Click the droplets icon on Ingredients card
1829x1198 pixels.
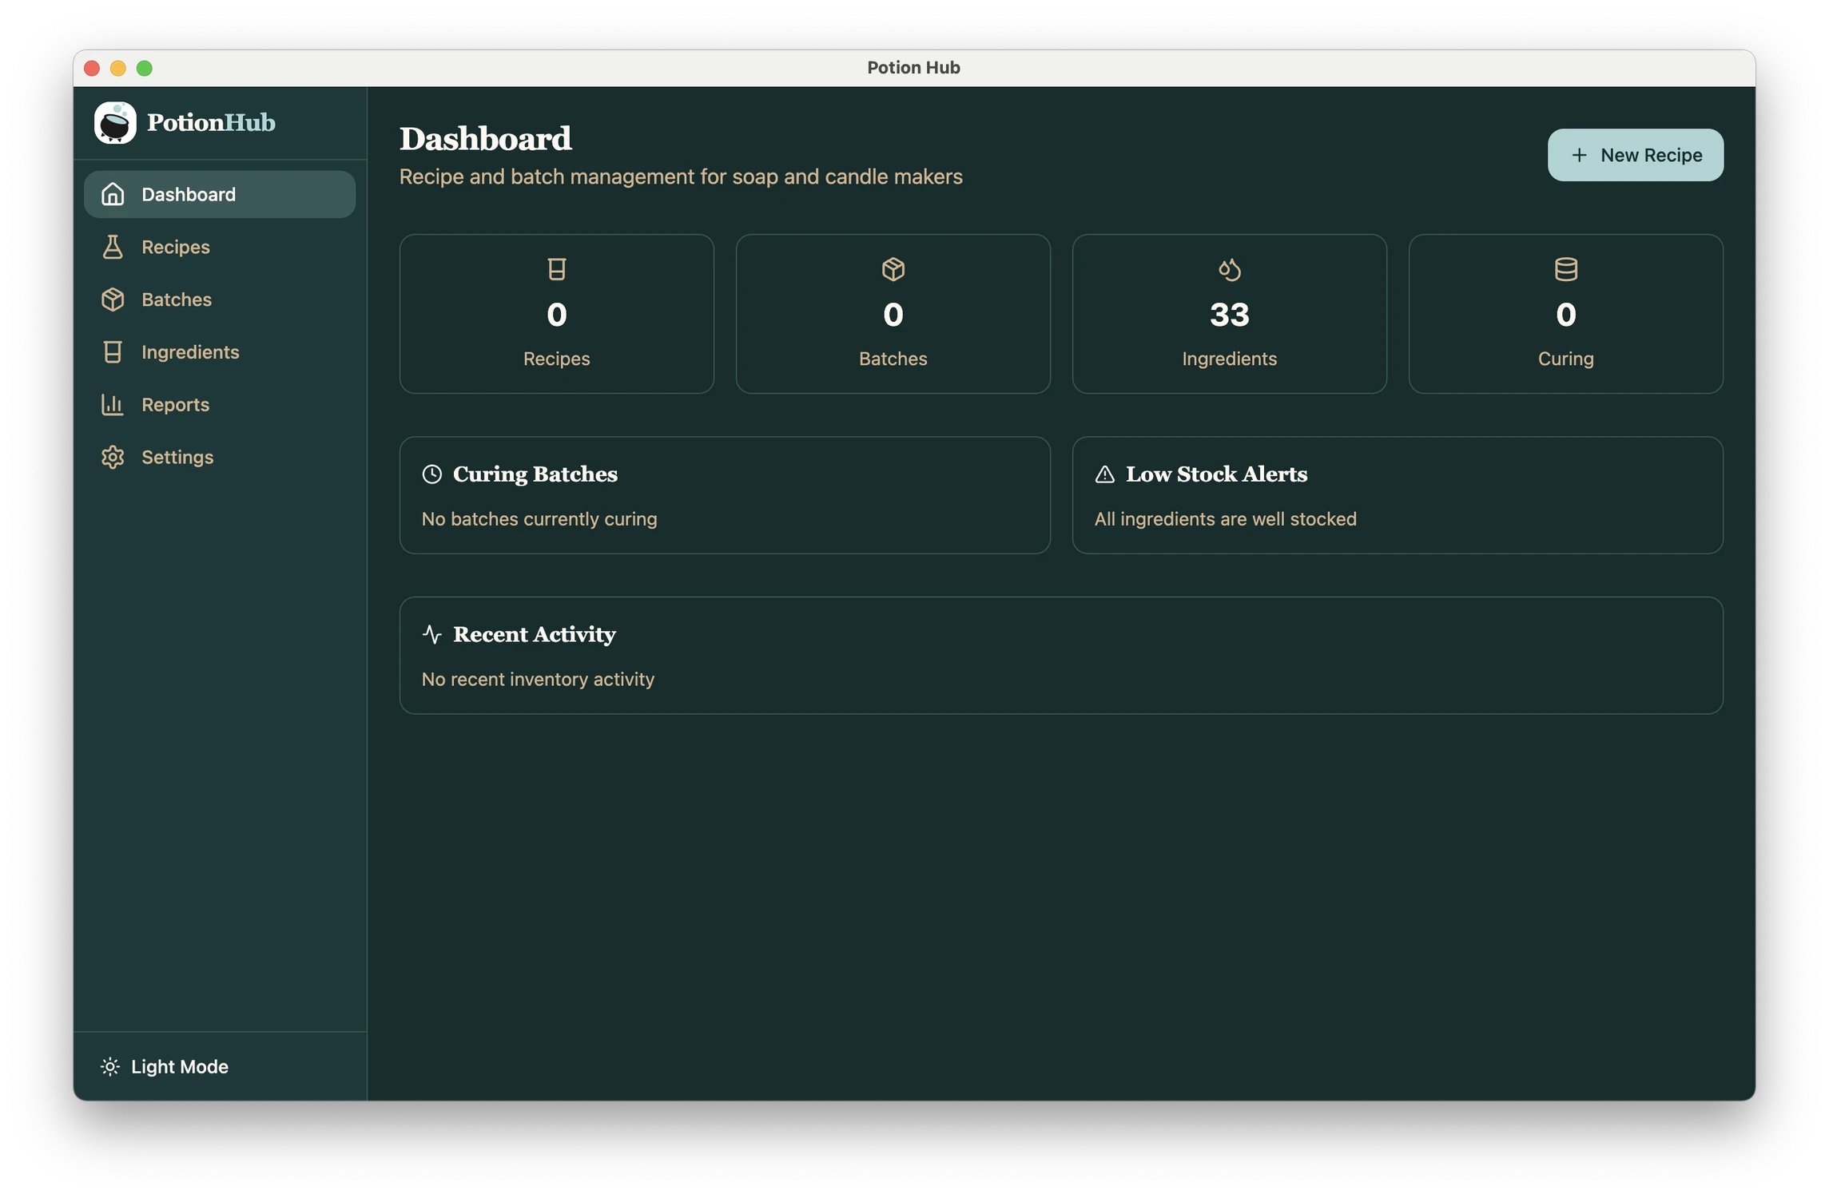point(1229,269)
